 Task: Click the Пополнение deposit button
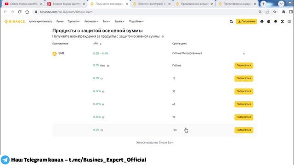[x=247, y=22]
